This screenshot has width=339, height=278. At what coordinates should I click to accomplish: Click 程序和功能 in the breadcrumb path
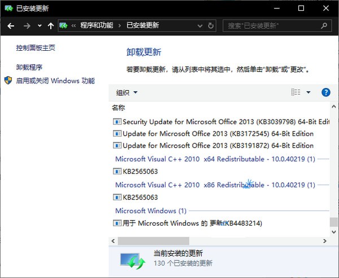[x=97, y=25]
